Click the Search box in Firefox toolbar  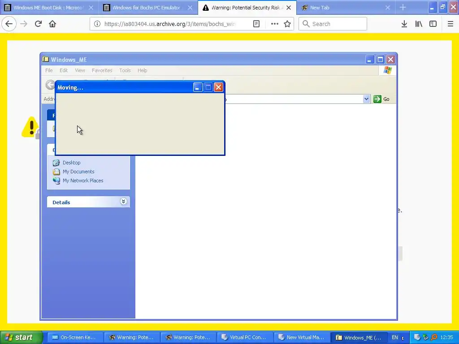[333, 24]
